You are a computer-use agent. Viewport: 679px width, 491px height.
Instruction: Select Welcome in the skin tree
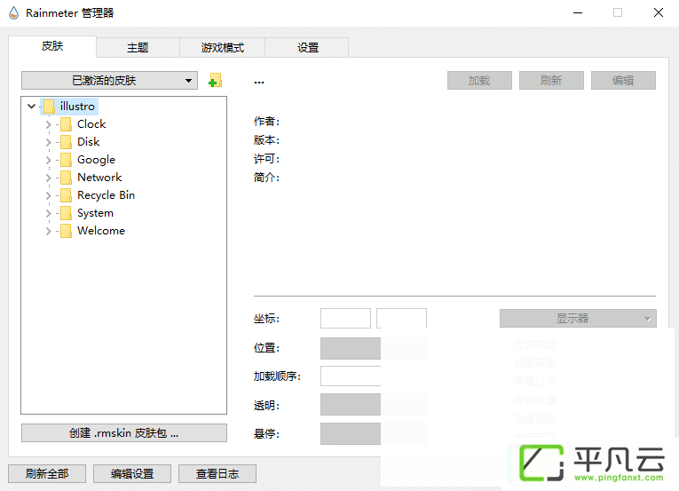coord(101,231)
